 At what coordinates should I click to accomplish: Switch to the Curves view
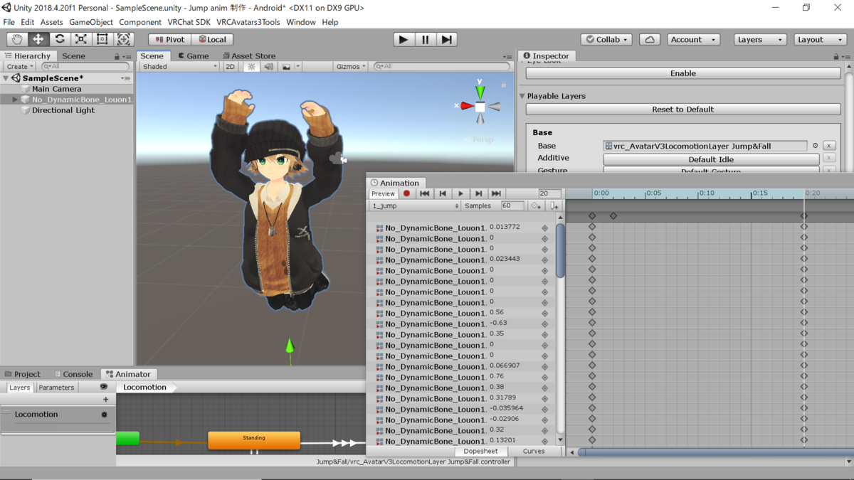coord(534,451)
